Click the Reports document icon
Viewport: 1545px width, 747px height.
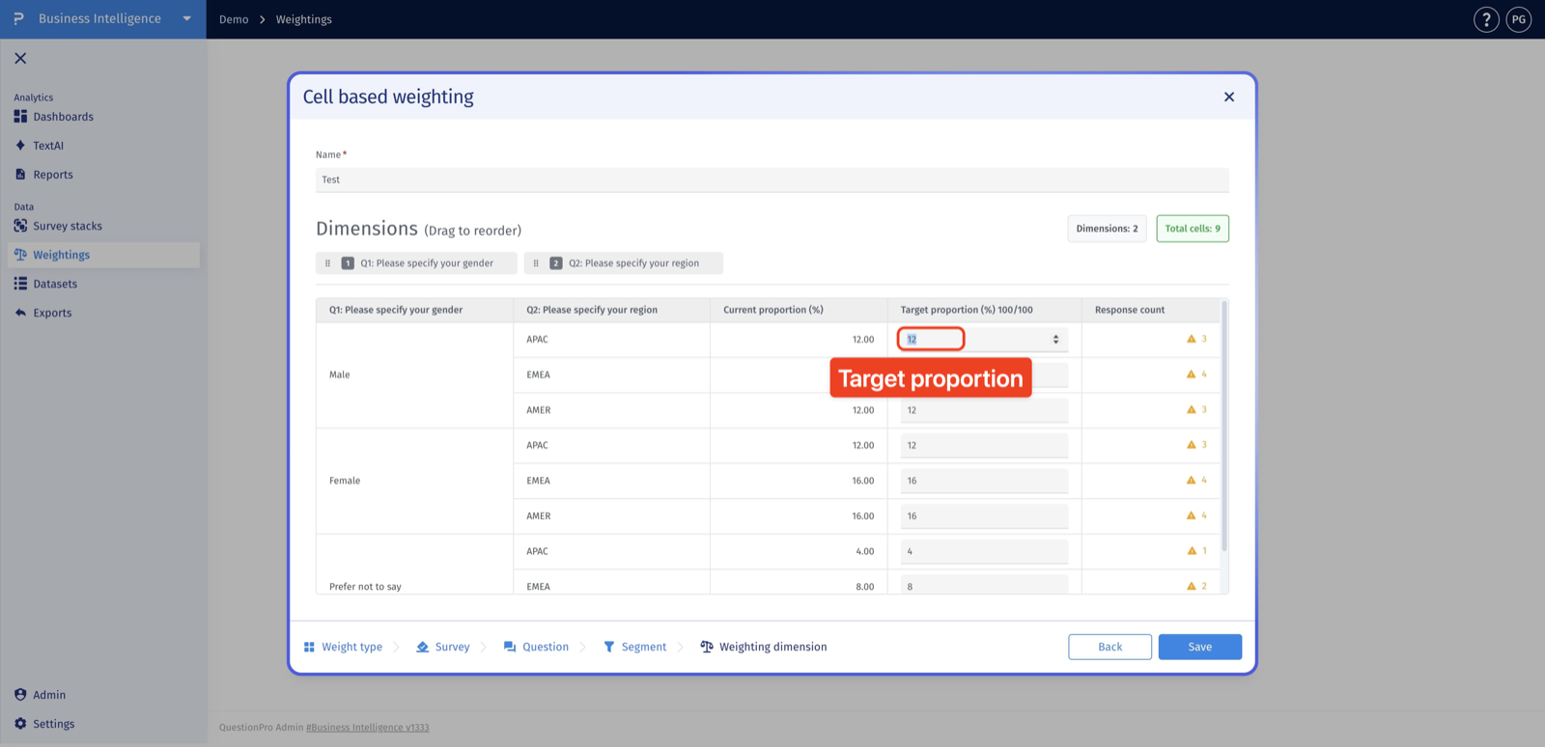pos(20,175)
